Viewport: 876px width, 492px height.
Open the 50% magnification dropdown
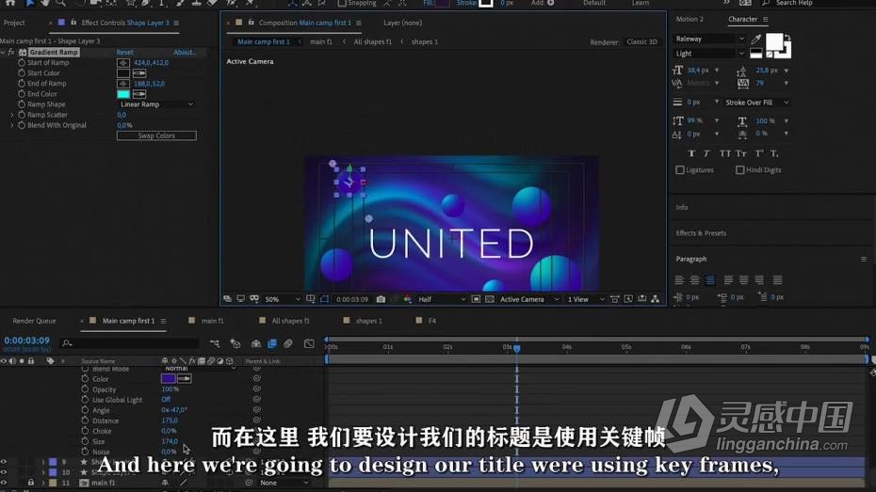pos(283,299)
